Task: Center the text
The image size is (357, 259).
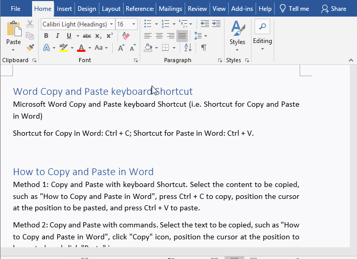Action: [159, 36]
